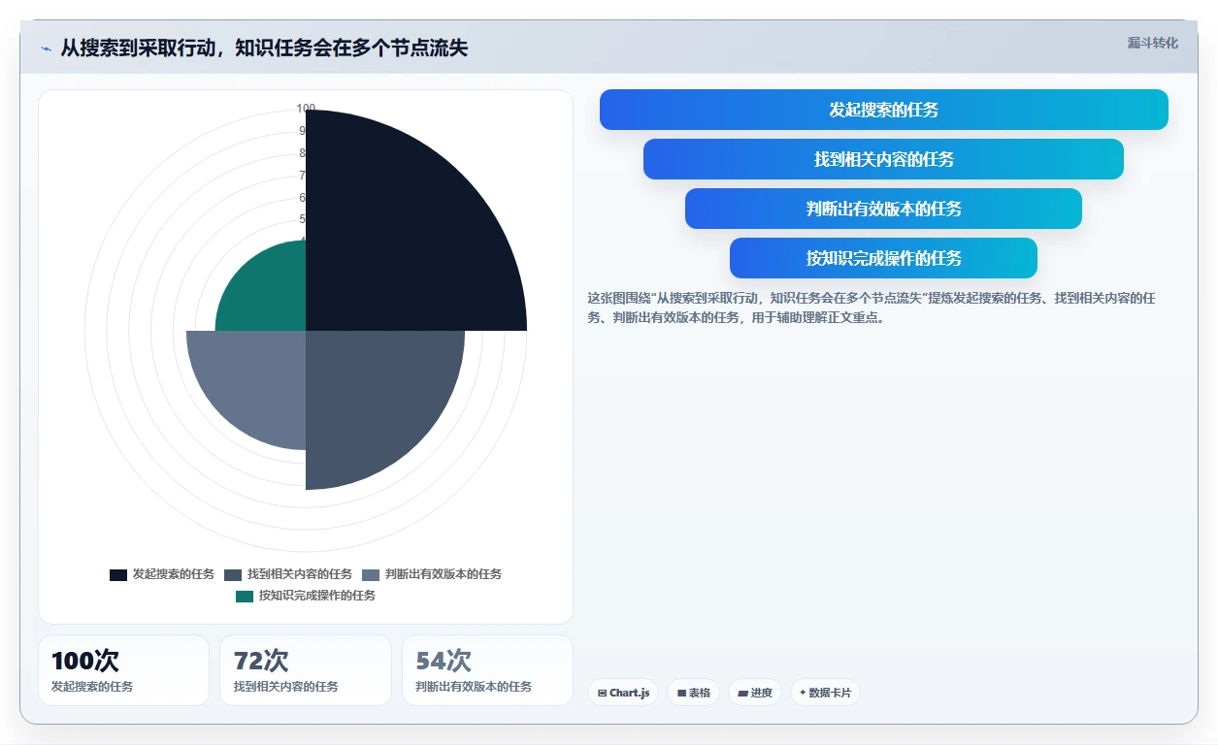Click the 100 axis tick label

(x=306, y=109)
